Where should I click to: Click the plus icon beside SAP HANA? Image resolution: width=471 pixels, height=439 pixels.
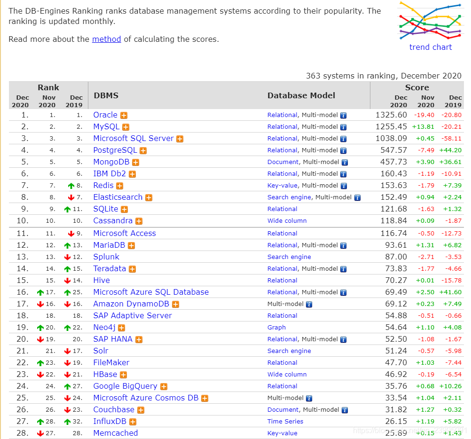coord(139,340)
